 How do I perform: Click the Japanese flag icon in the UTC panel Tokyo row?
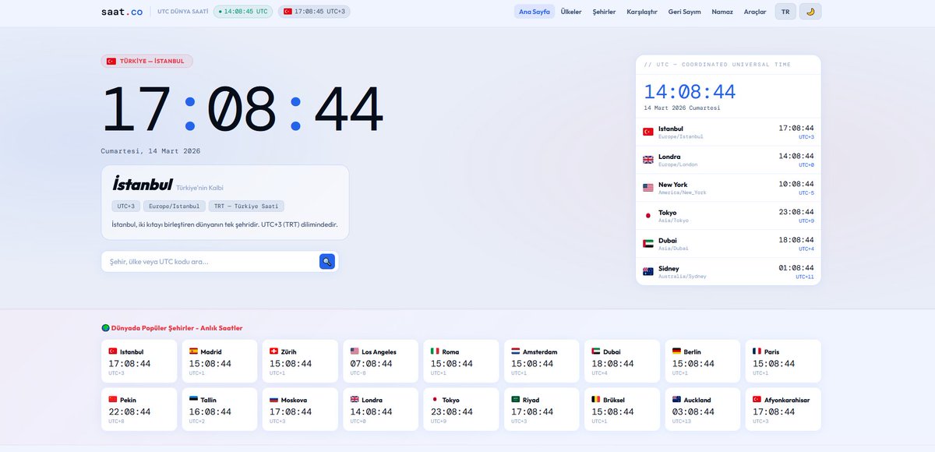click(647, 216)
